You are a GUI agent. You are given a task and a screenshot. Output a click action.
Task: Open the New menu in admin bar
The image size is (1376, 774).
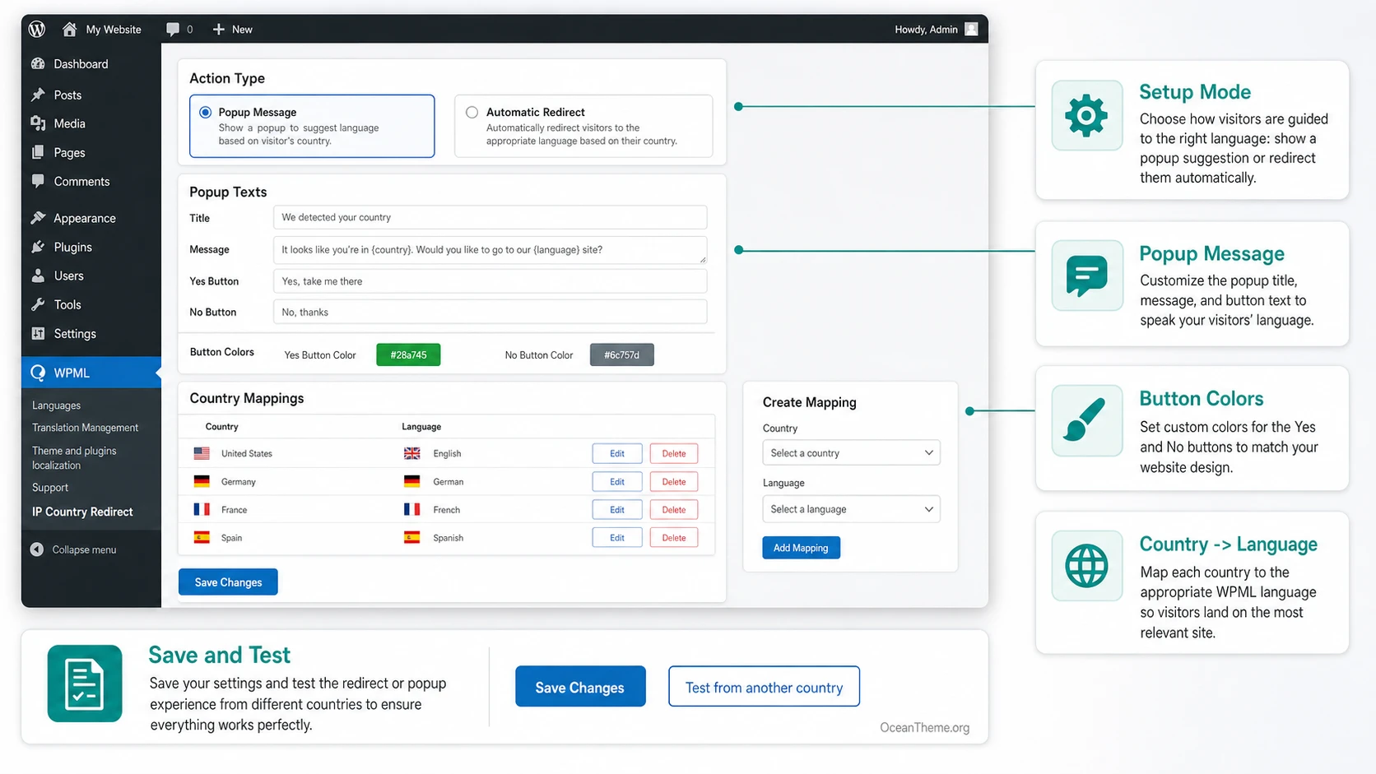coord(233,29)
